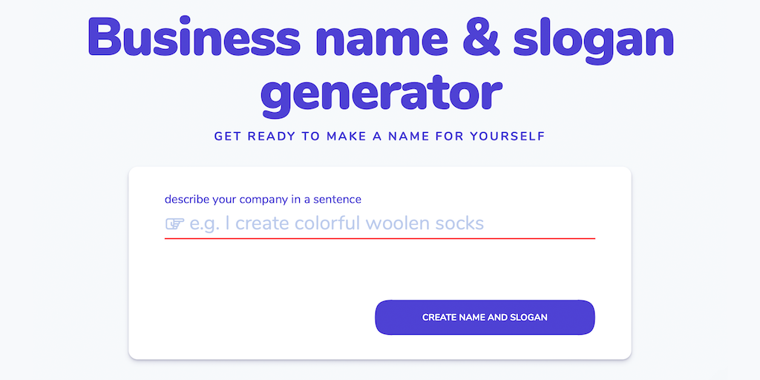760x380 pixels.
Task: Focus the company description input field
Action: (x=379, y=223)
